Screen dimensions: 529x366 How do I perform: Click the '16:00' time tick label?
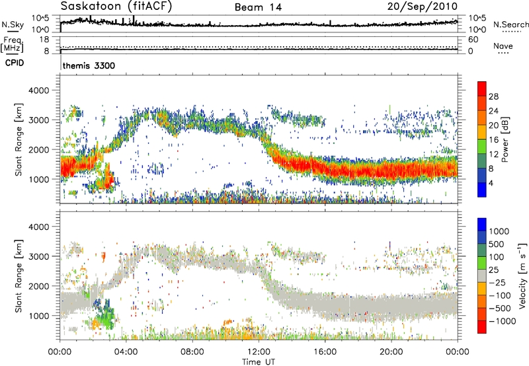tap(325, 352)
